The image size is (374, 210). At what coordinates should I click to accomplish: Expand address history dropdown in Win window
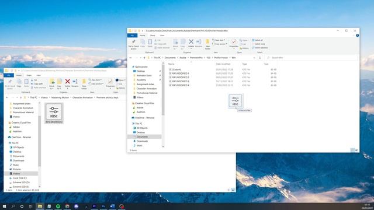tap(254, 58)
